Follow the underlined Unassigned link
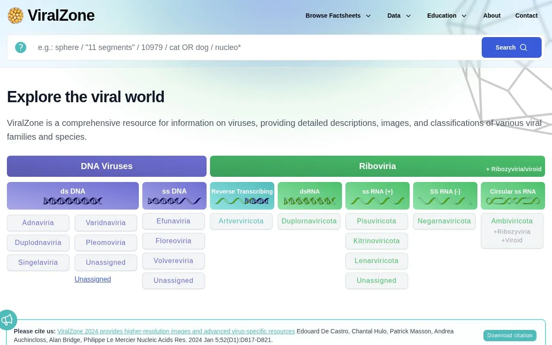 (93, 279)
